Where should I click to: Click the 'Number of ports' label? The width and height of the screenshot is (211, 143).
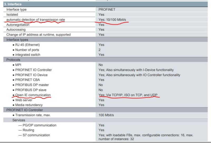click(27, 50)
